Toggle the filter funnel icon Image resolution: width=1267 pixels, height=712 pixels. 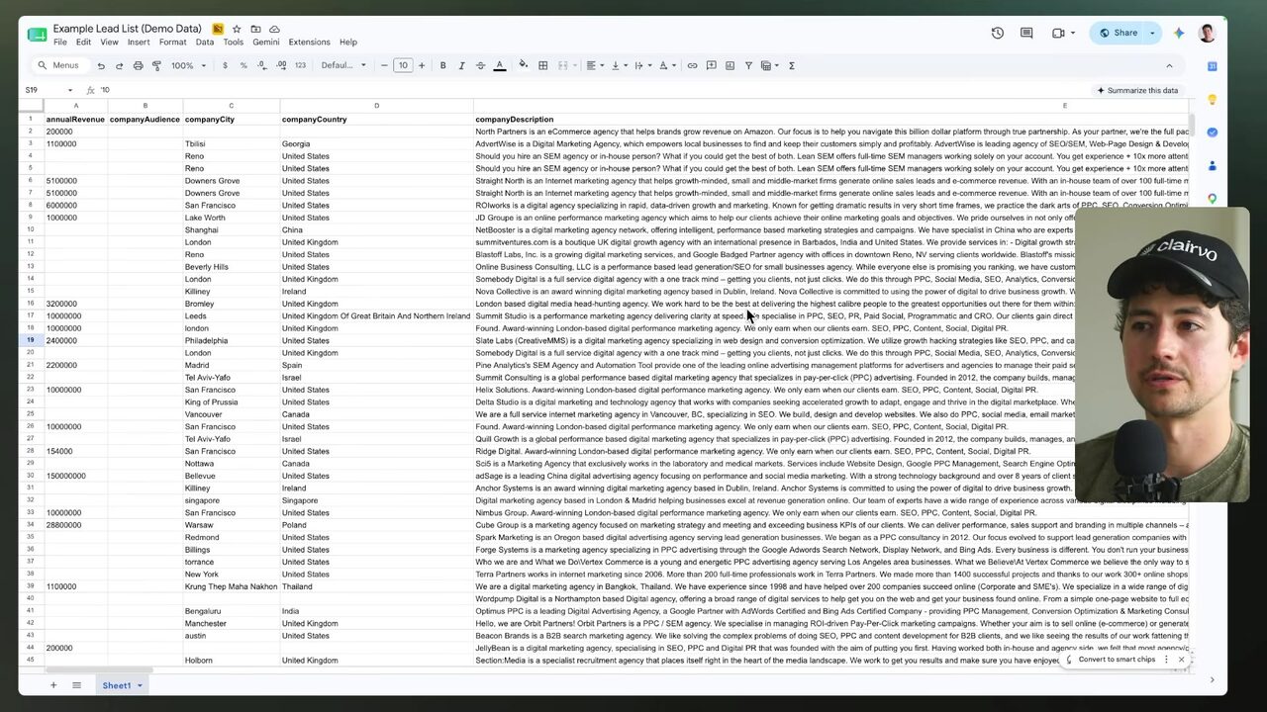coord(748,65)
